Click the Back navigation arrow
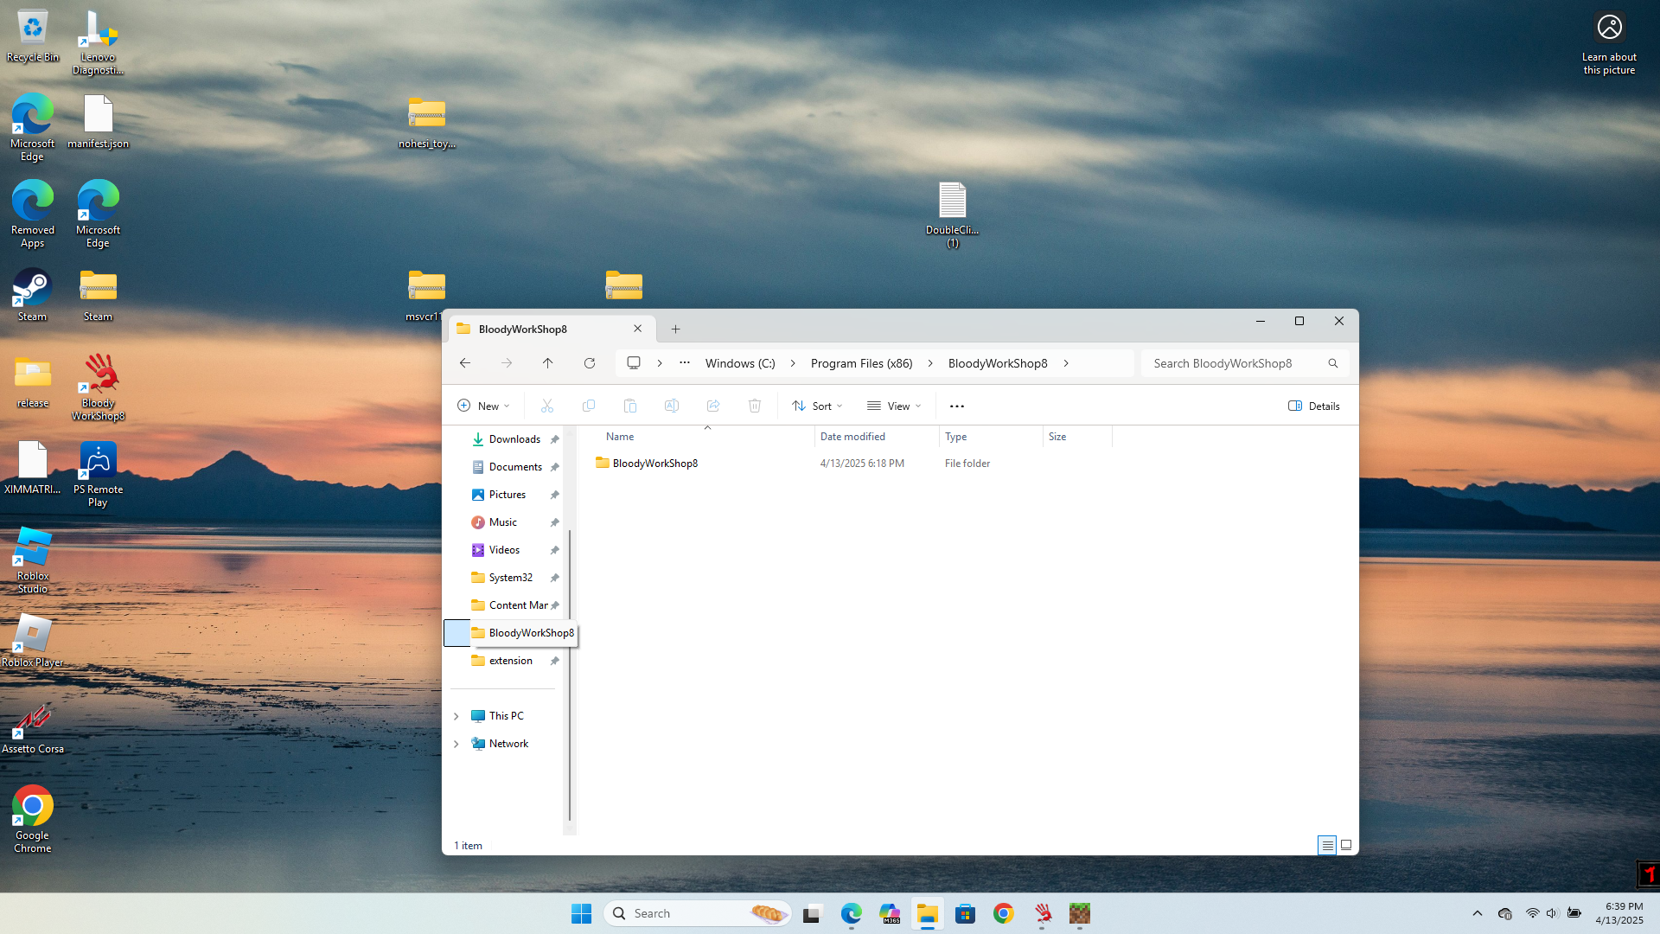Viewport: 1660px width, 934px height. 465,363
